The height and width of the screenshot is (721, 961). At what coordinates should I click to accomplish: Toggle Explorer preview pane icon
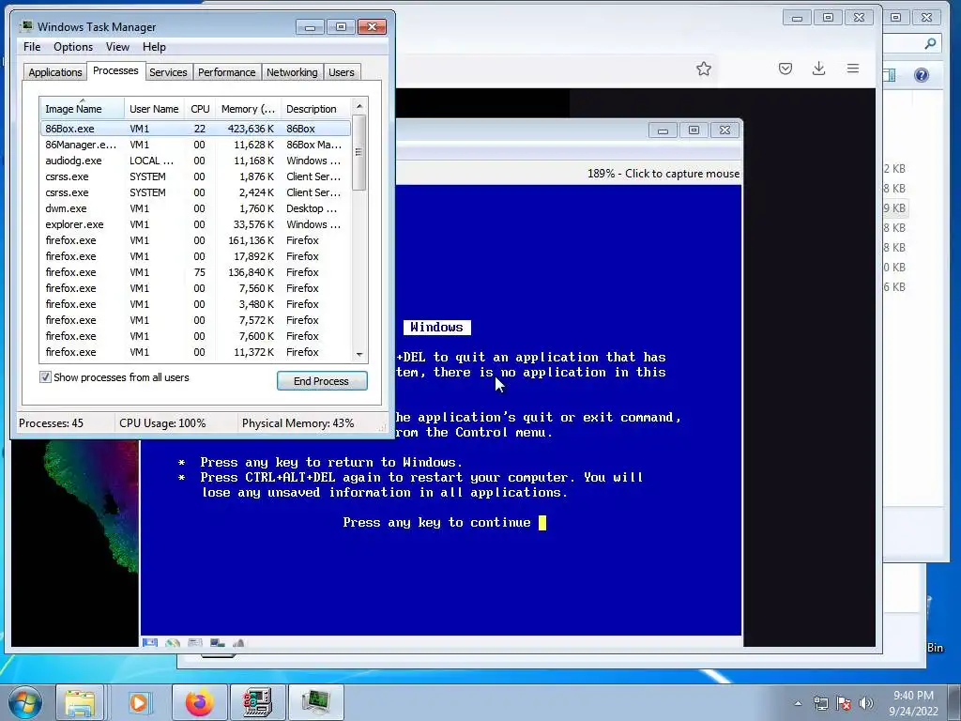(x=890, y=75)
